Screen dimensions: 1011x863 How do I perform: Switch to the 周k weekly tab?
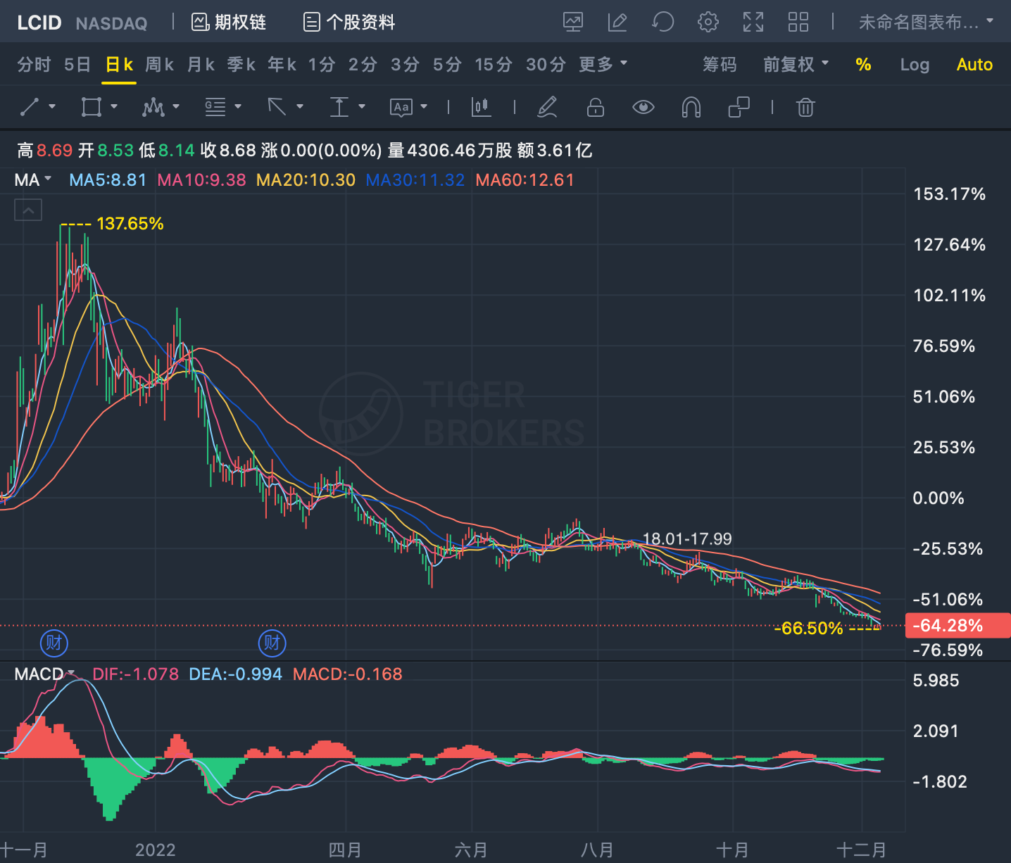pyautogui.click(x=160, y=65)
